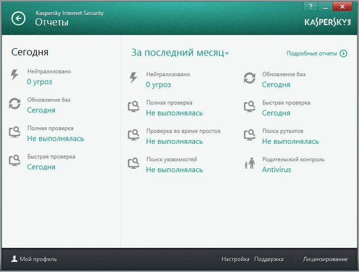Go back with the circular arrow icon
The width and height of the screenshot is (359, 272).
(x=18, y=18)
